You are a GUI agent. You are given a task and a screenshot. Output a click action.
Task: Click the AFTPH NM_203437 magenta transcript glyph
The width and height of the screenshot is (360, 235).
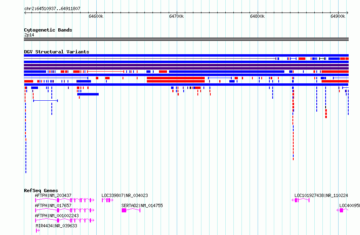65,200
